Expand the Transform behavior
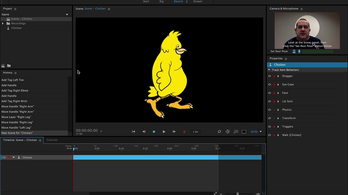The image size is (348, 195). (x=278, y=118)
